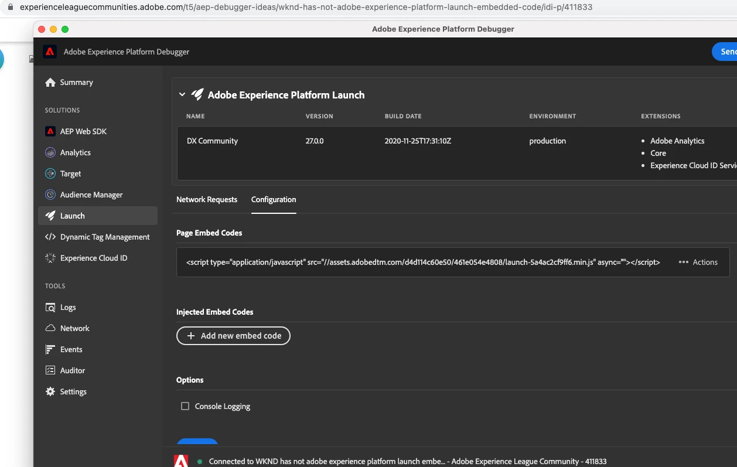Image resolution: width=737 pixels, height=467 pixels.
Task: Click the Summary home icon
Action: pos(50,83)
